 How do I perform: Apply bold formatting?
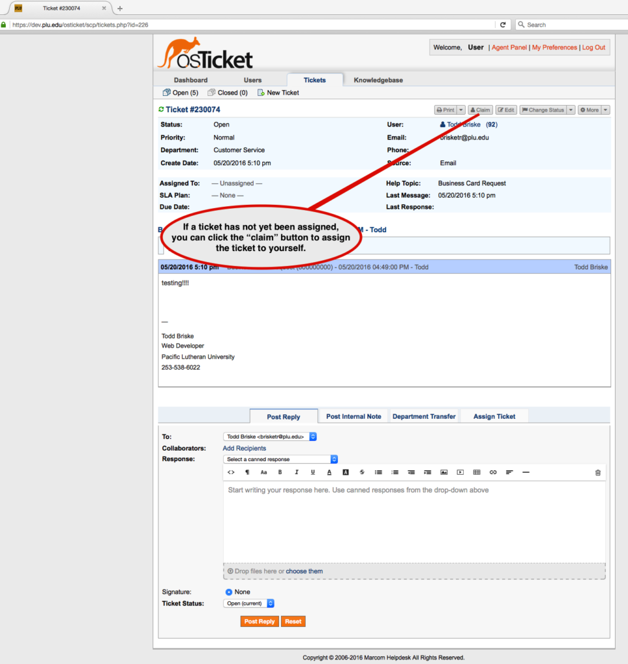(280, 472)
